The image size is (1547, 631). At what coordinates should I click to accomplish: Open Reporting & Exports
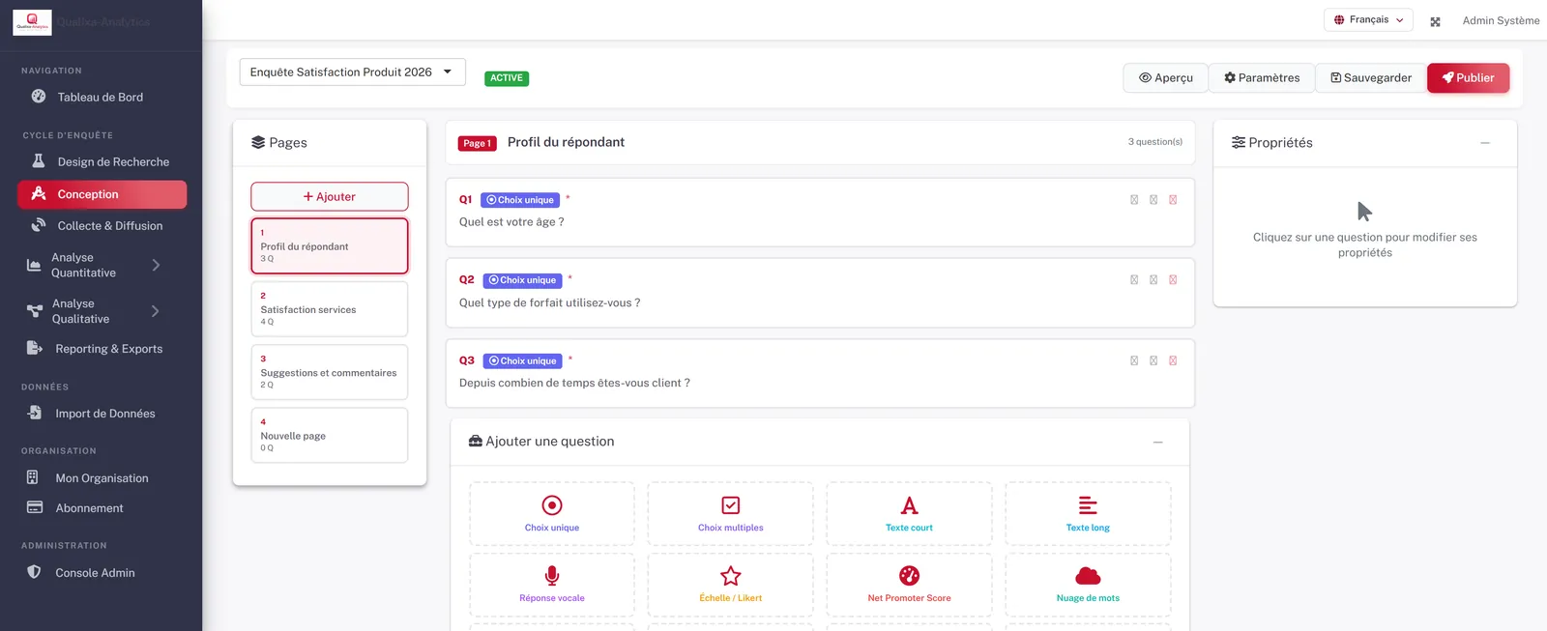(x=102, y=349)
